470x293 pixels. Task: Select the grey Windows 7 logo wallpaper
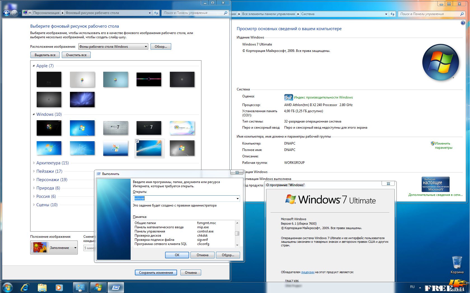pyautogui.click(x=116, y=128)
